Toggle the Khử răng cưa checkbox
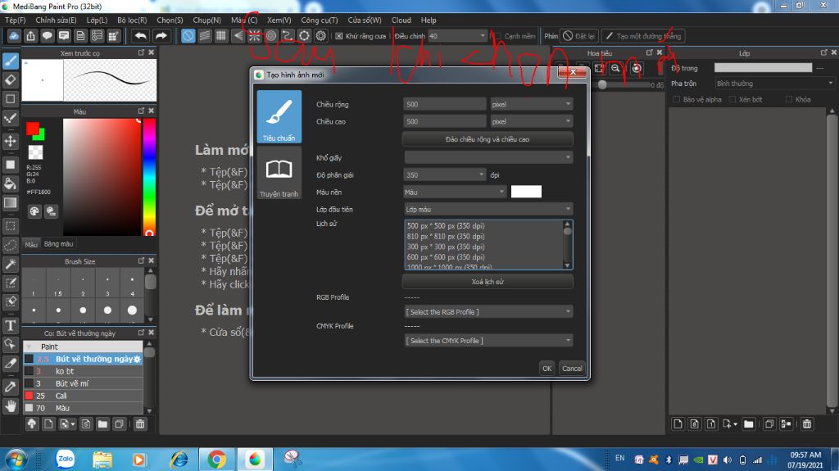The width and height of the screenshot is (839, 471). [x=338, y=36]
